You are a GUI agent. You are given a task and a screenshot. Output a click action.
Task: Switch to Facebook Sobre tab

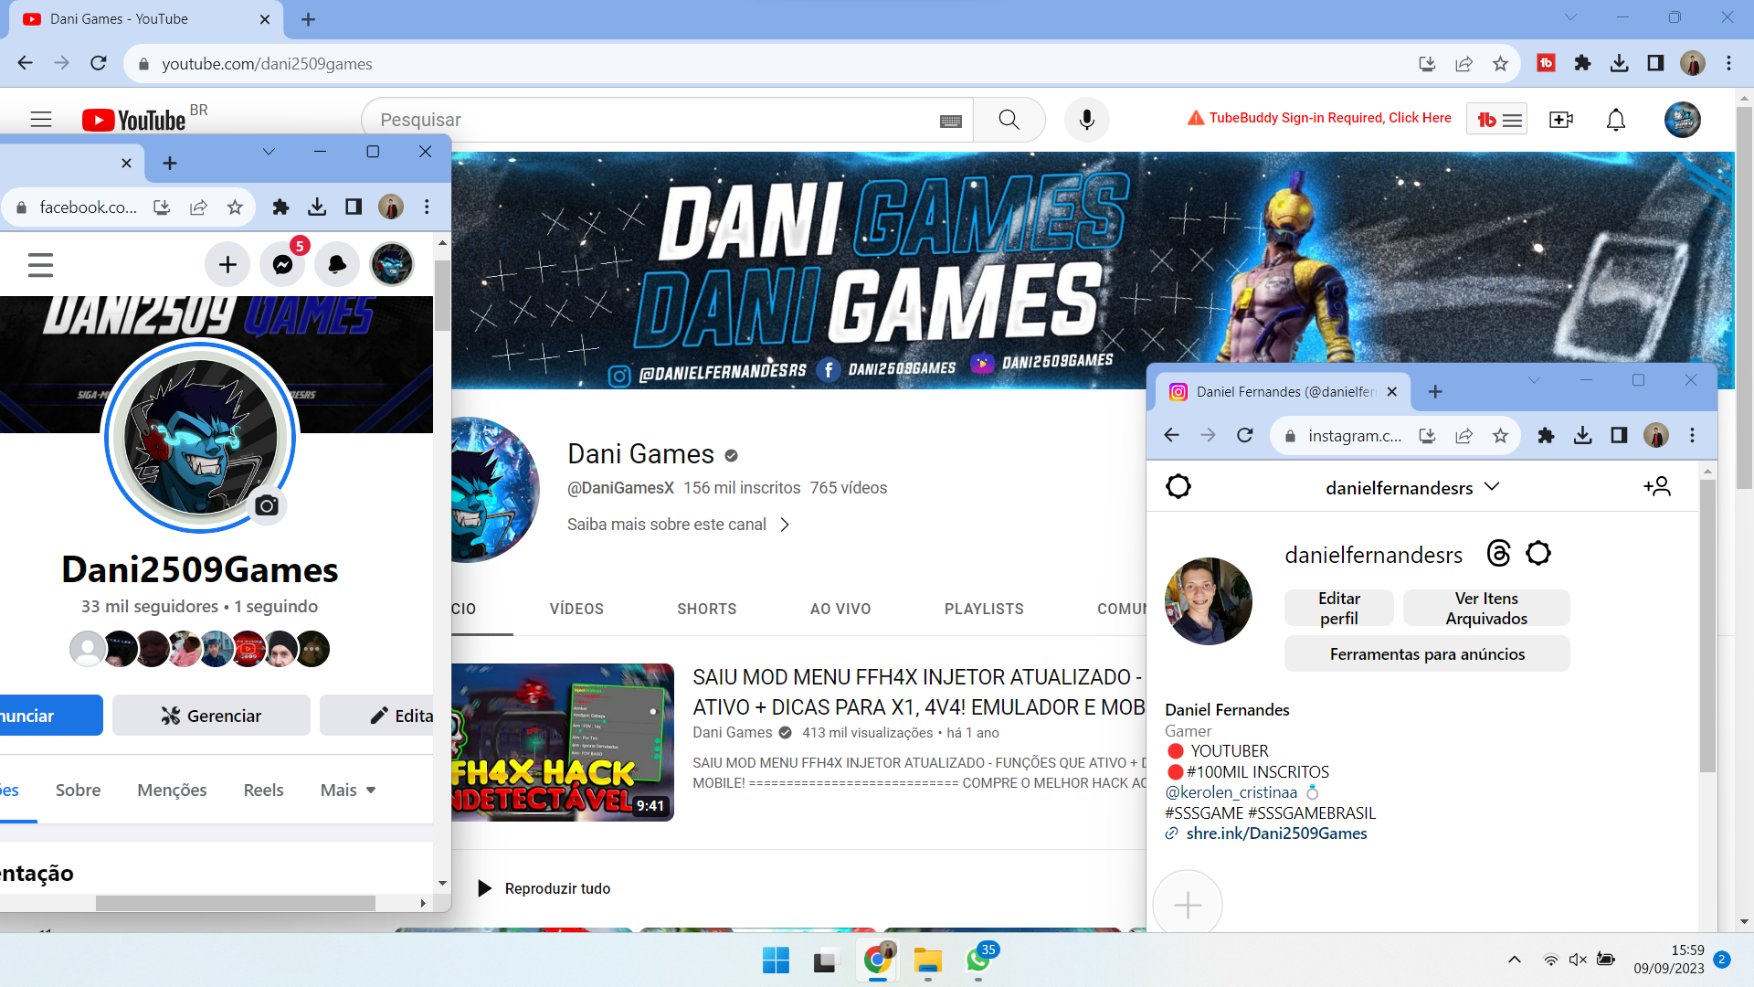point(78,790)
